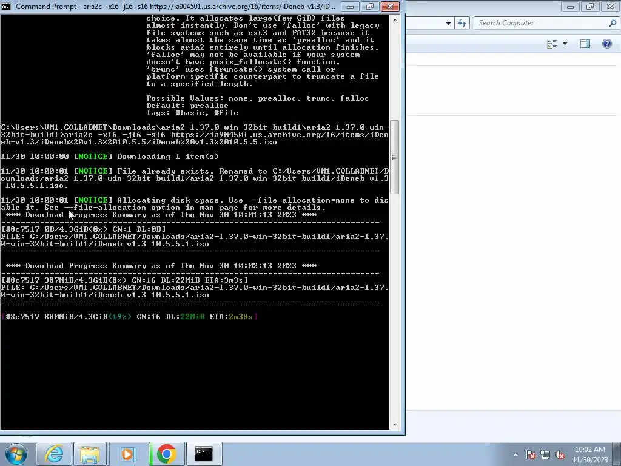Click the 11/30/2023 date in the tray
This screenshot has width=621, height=466.
tap(589, 460)
